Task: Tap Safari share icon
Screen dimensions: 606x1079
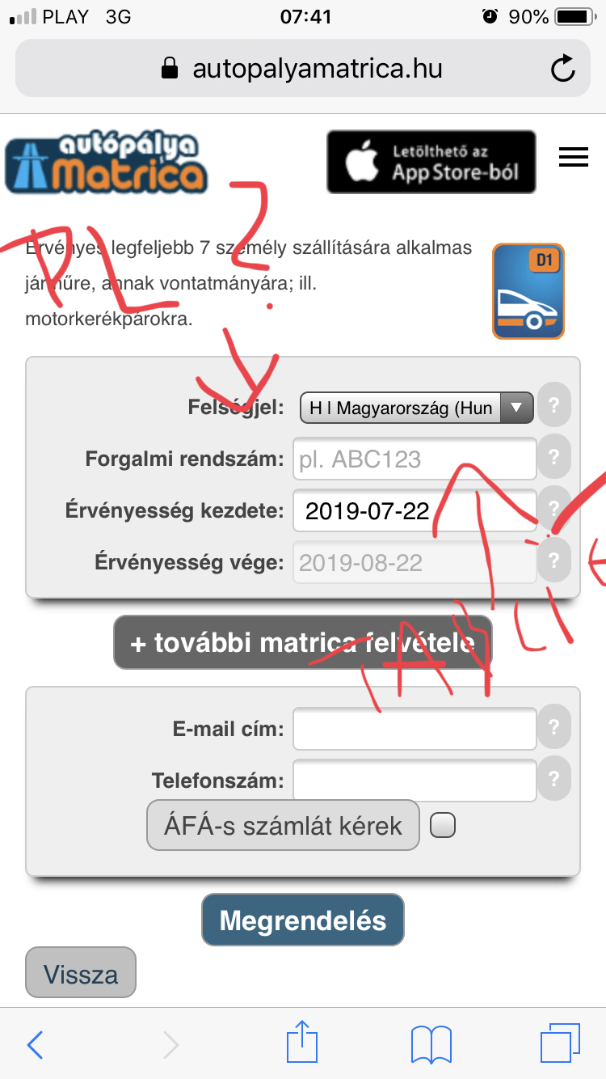Action: 302,1043
